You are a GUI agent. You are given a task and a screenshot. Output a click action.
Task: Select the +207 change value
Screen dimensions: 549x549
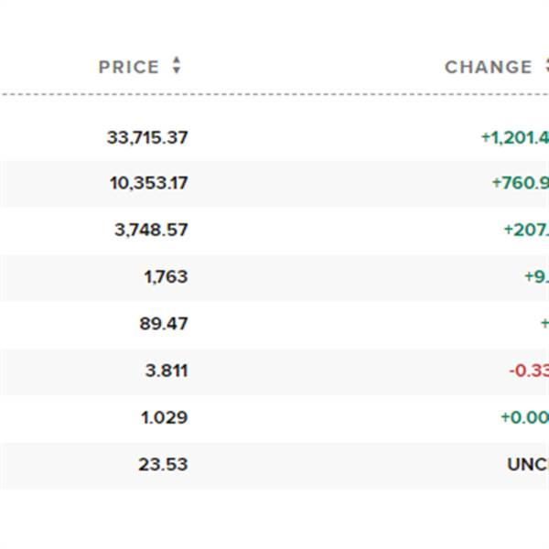[x=526, y=230]
